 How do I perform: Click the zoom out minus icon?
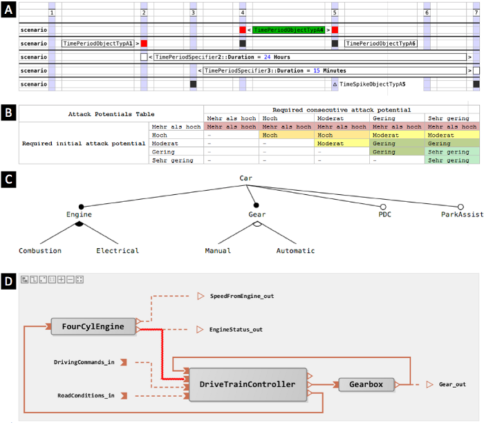click(x=70, y=280)
